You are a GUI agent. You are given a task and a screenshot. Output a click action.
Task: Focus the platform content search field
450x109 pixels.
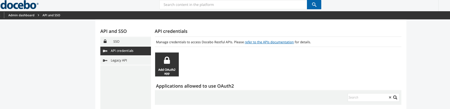click(233, 5)
